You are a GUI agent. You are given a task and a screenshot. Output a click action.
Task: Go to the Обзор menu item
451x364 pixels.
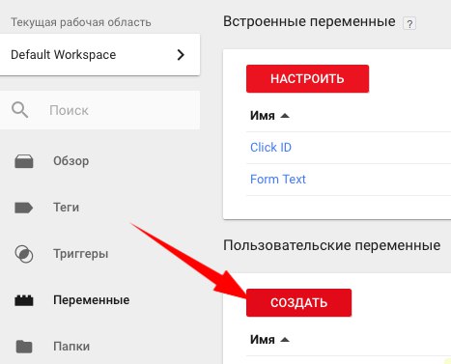point(71,161)
